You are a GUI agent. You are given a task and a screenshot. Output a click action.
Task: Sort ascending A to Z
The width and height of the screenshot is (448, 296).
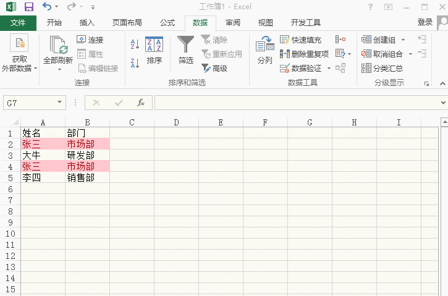135,44
